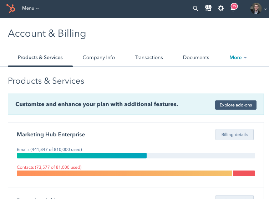Show notifications from the bell icon
The image size is (269, 199).
click(233, 9)
